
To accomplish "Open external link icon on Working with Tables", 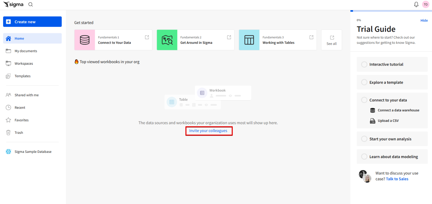I will 311,37.
